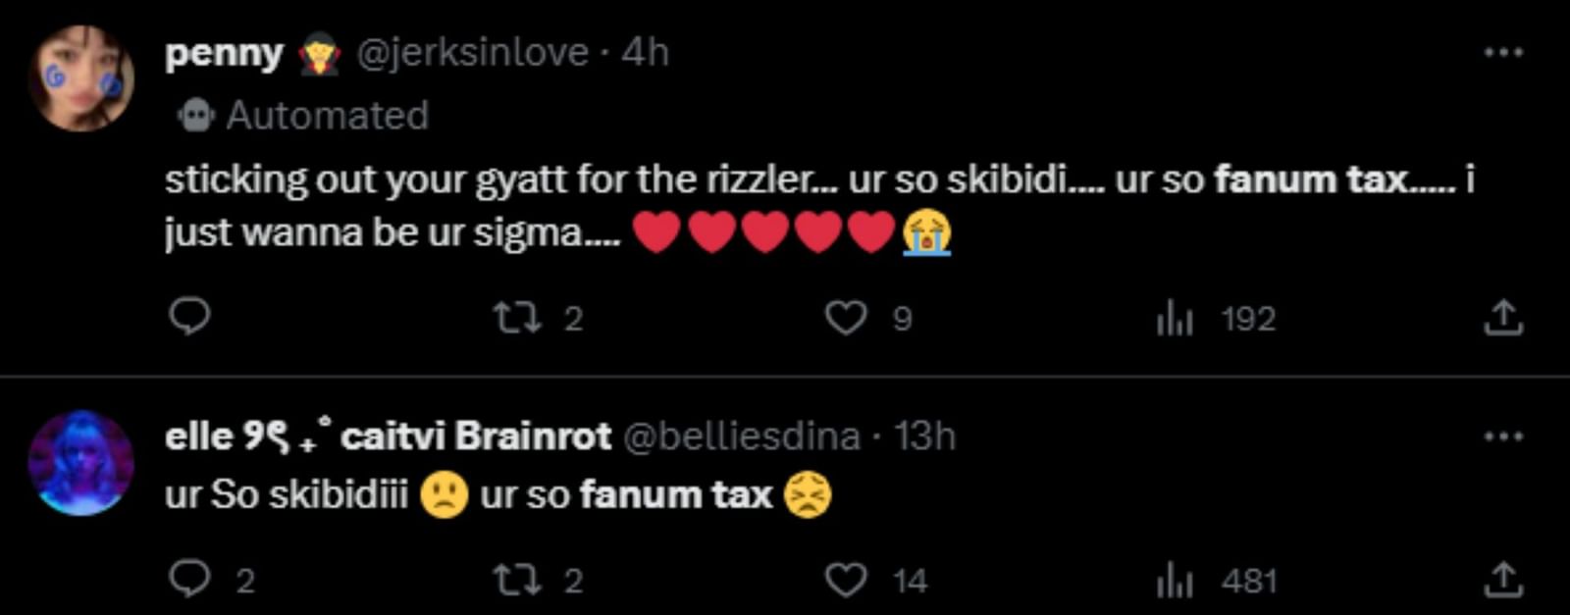Open elle's blue profile avatar

pyautogui.click(x=81, y=463)
